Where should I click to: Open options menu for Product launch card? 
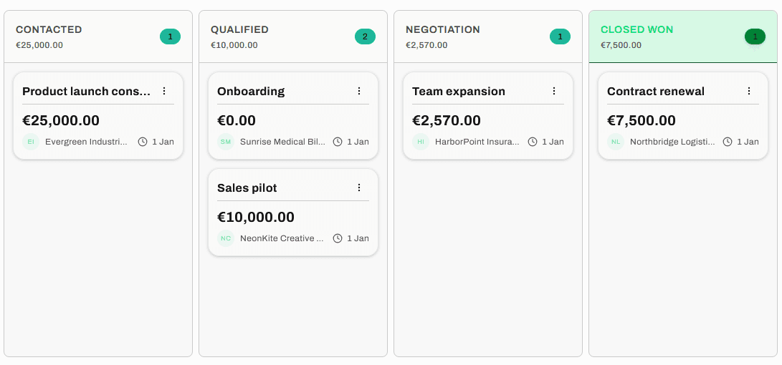[164, 91]
